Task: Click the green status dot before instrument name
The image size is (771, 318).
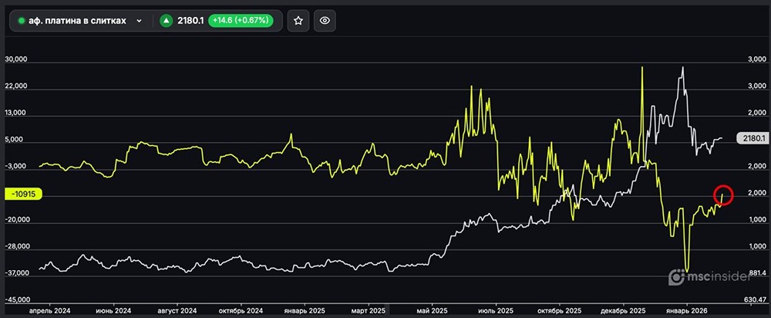Action: [22, 21]
